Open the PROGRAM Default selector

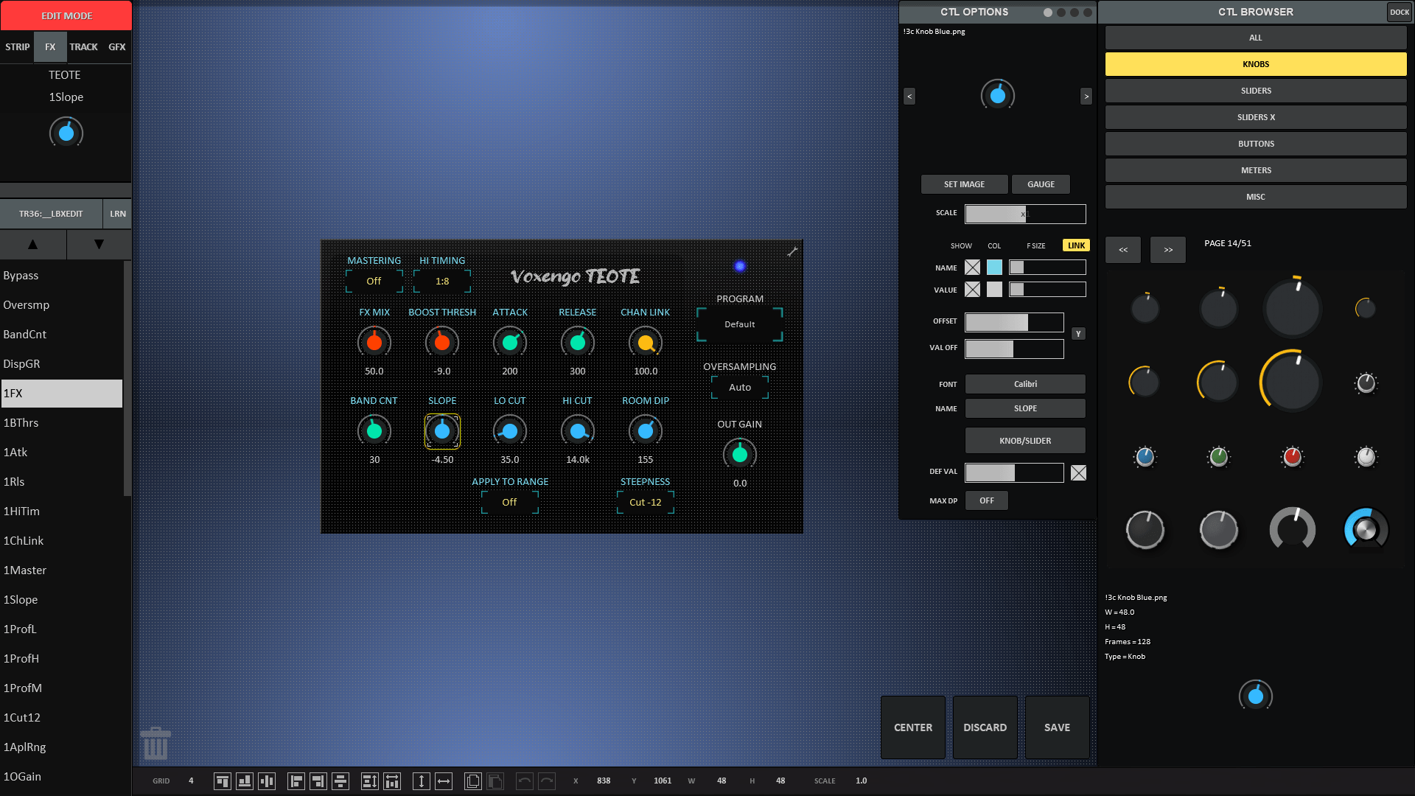click(740, 324)
